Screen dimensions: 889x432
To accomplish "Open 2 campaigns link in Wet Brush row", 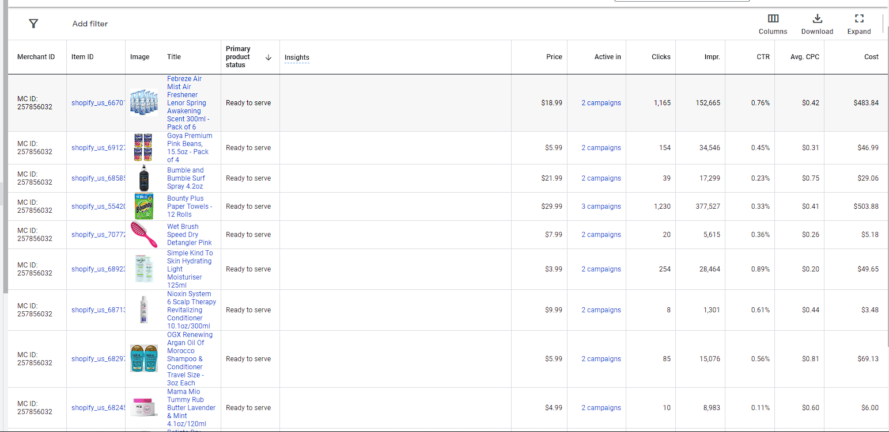I will 601,235.
